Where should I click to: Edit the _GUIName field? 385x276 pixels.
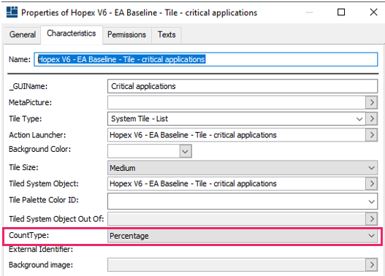tap(243, 86)
